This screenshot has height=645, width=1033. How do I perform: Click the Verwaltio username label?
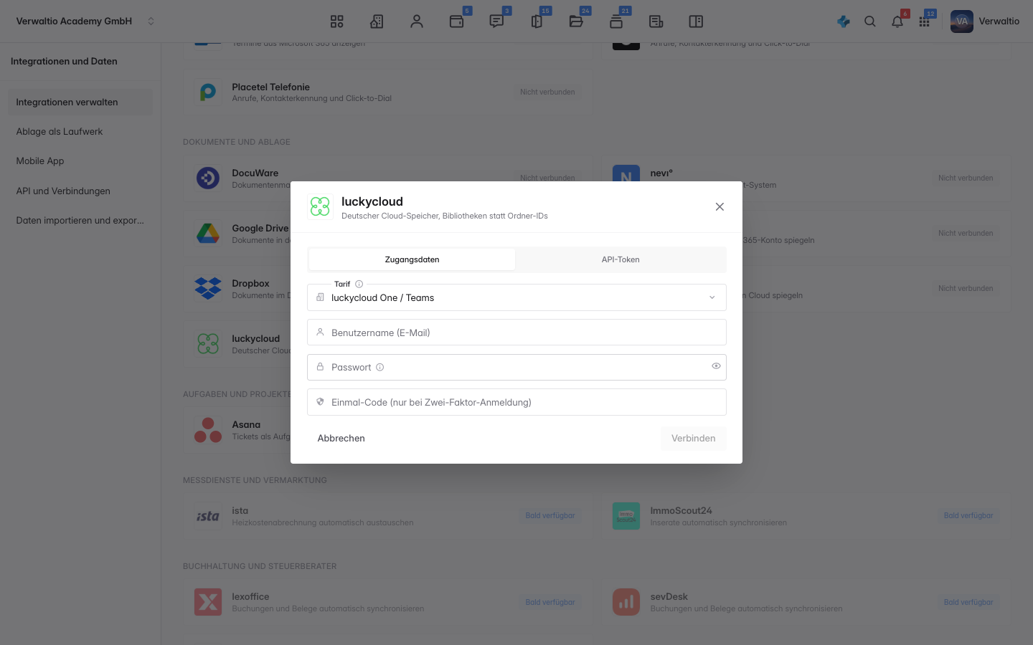[x=999, y=21]
